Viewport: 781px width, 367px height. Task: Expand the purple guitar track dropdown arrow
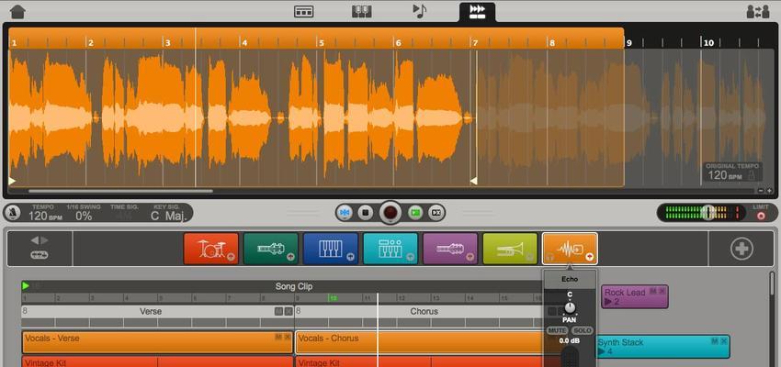[470, 257]
